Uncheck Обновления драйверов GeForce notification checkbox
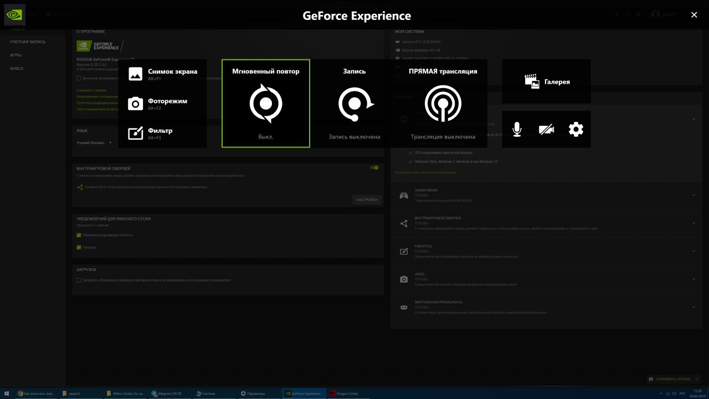Viewport: 709px width, 399px height. tap(79, 235)
